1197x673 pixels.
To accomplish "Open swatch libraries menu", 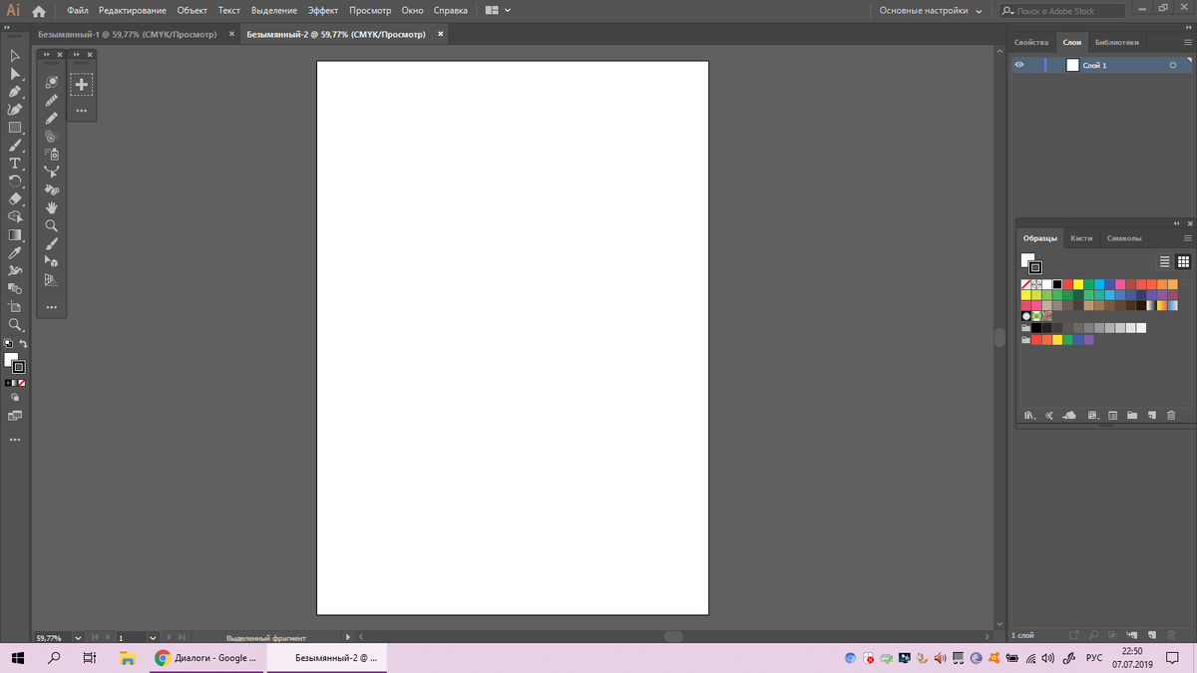I will click(1028, 415).
